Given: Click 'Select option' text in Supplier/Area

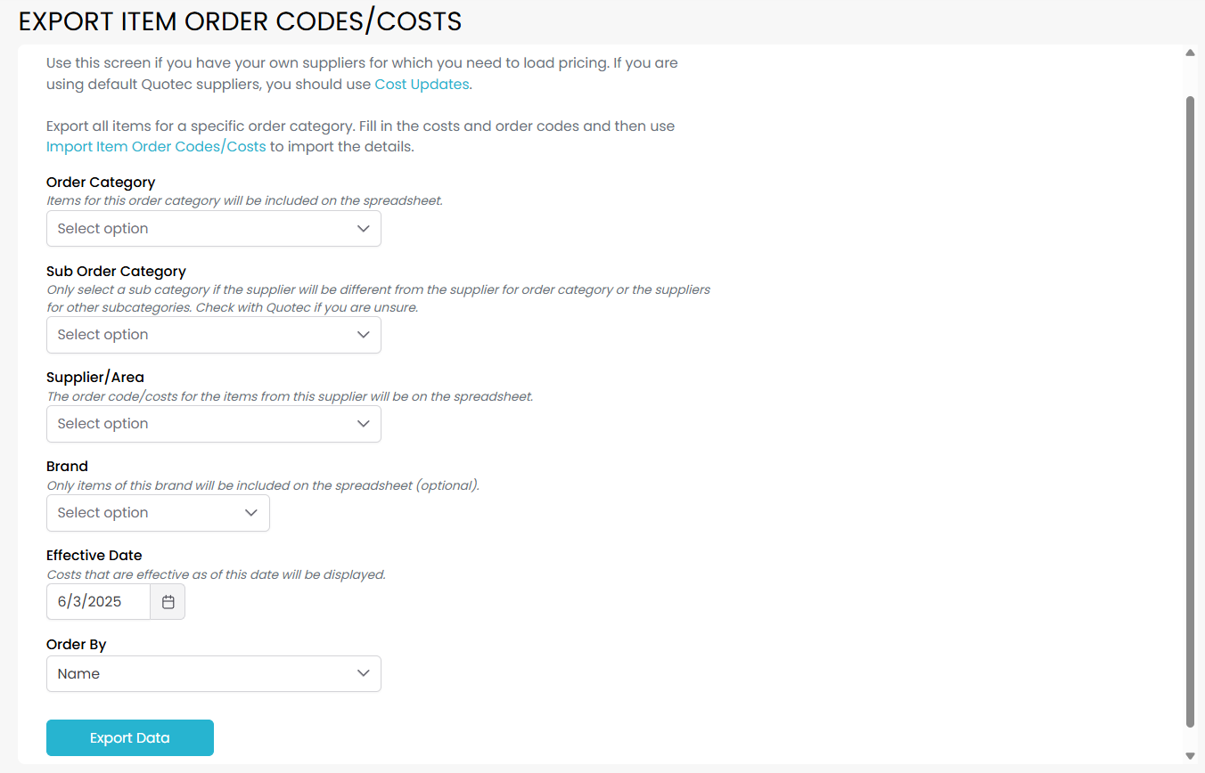Looking at the screenshot, I should click(x=103, y=424).
